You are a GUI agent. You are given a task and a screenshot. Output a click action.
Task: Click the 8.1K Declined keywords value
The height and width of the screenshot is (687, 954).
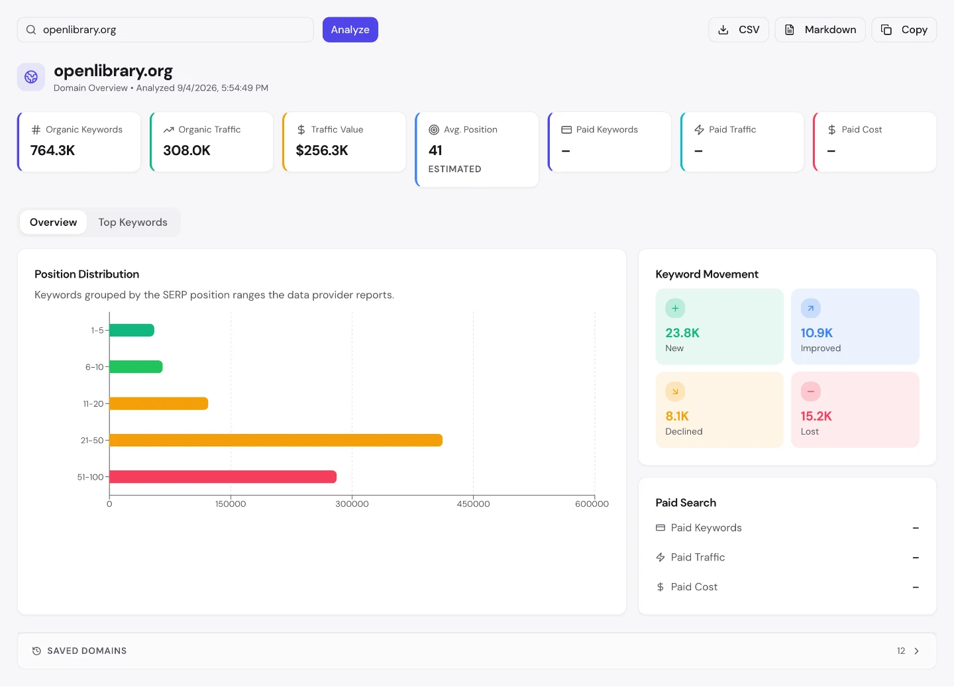(x=677, y=417)
